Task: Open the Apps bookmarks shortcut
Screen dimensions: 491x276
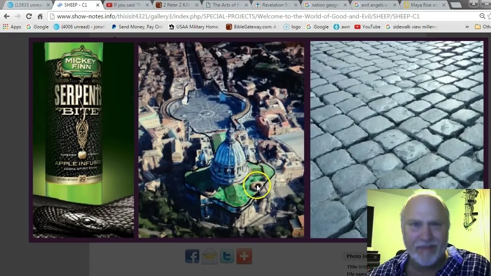Action: point(12,27)
